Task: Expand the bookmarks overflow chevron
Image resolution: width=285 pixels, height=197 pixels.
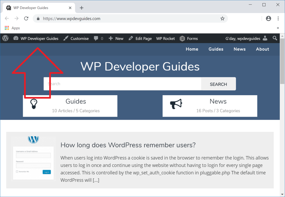Action: click(278, 28)
